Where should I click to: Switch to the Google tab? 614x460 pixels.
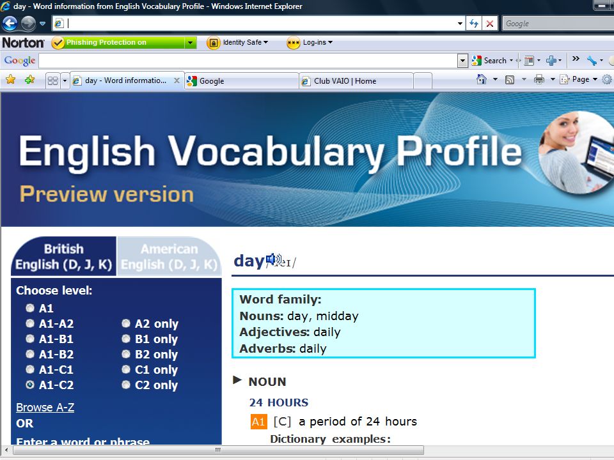point(242,81)
